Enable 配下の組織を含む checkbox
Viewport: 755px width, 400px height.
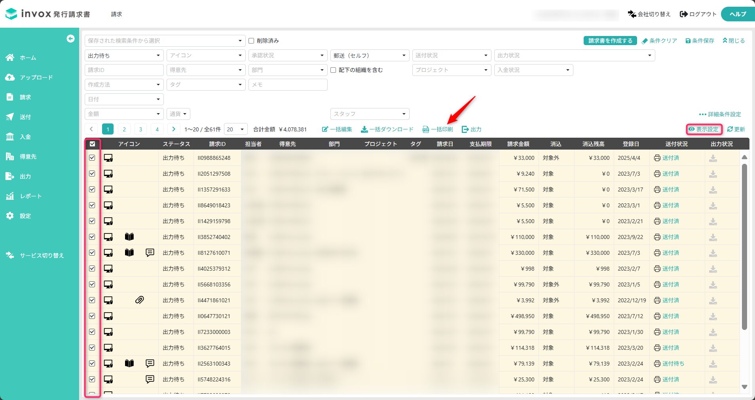pyautogui.click(x=333, y=70)
